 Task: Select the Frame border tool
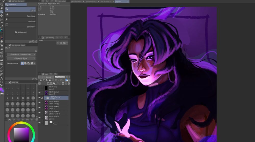tap(2, 71)
